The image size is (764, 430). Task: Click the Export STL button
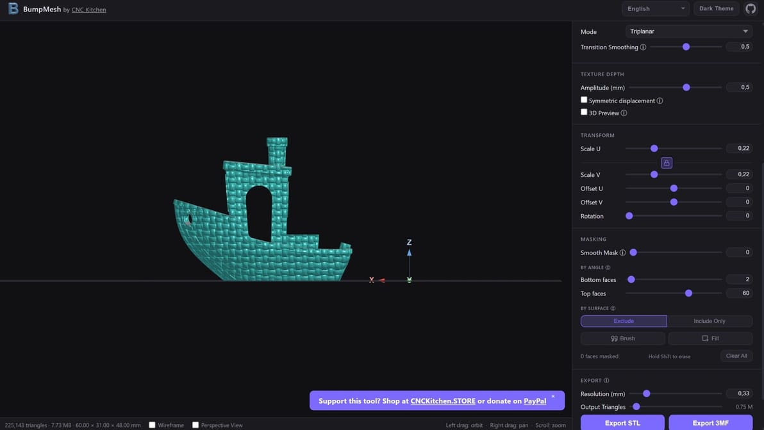coord(622,422)
